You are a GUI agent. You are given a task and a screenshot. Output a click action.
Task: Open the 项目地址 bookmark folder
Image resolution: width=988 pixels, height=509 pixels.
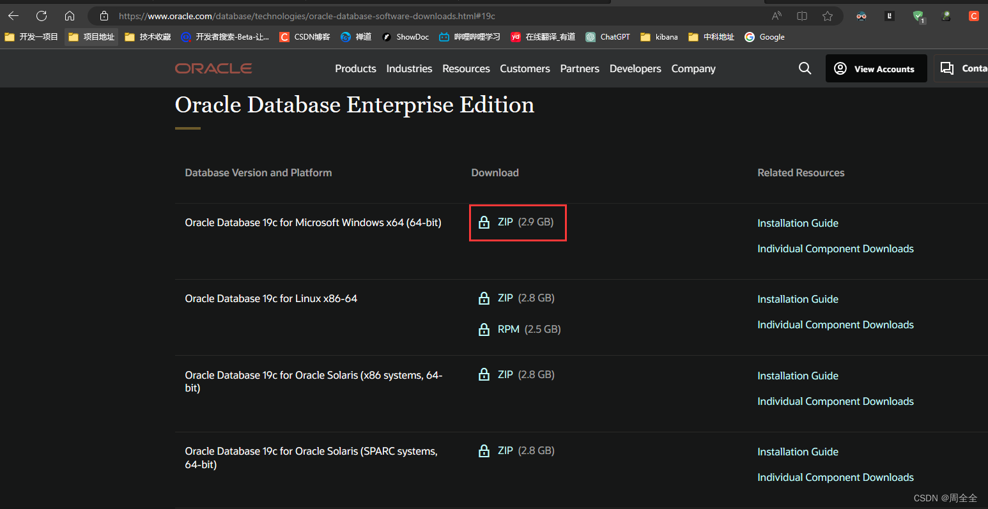(91, 37)
